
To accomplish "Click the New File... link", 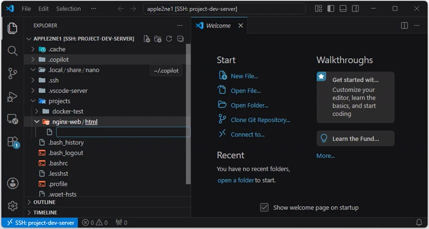I will pos(244,76).
